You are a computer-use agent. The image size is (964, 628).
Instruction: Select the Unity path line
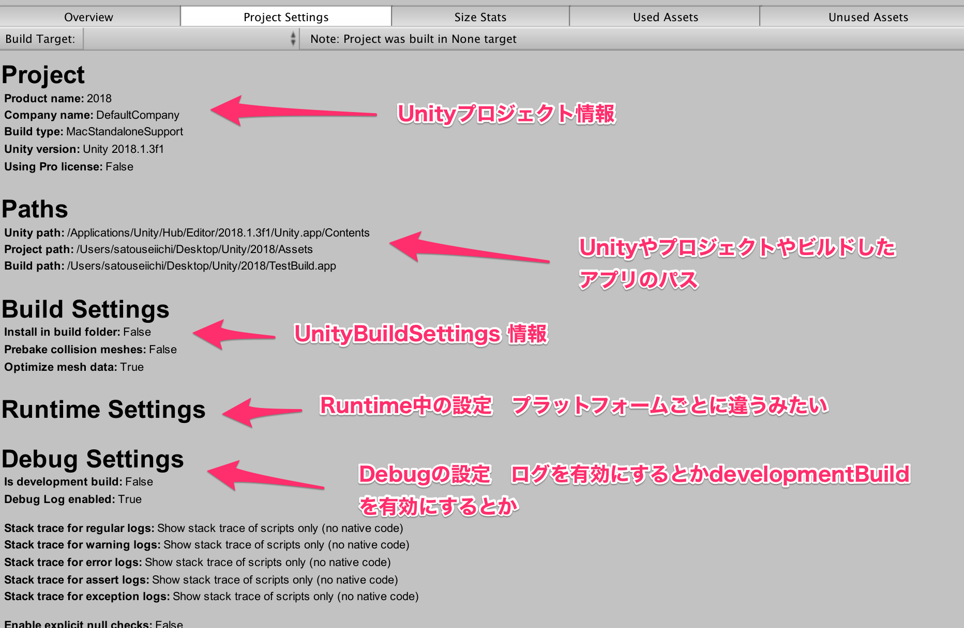point(187,232)
